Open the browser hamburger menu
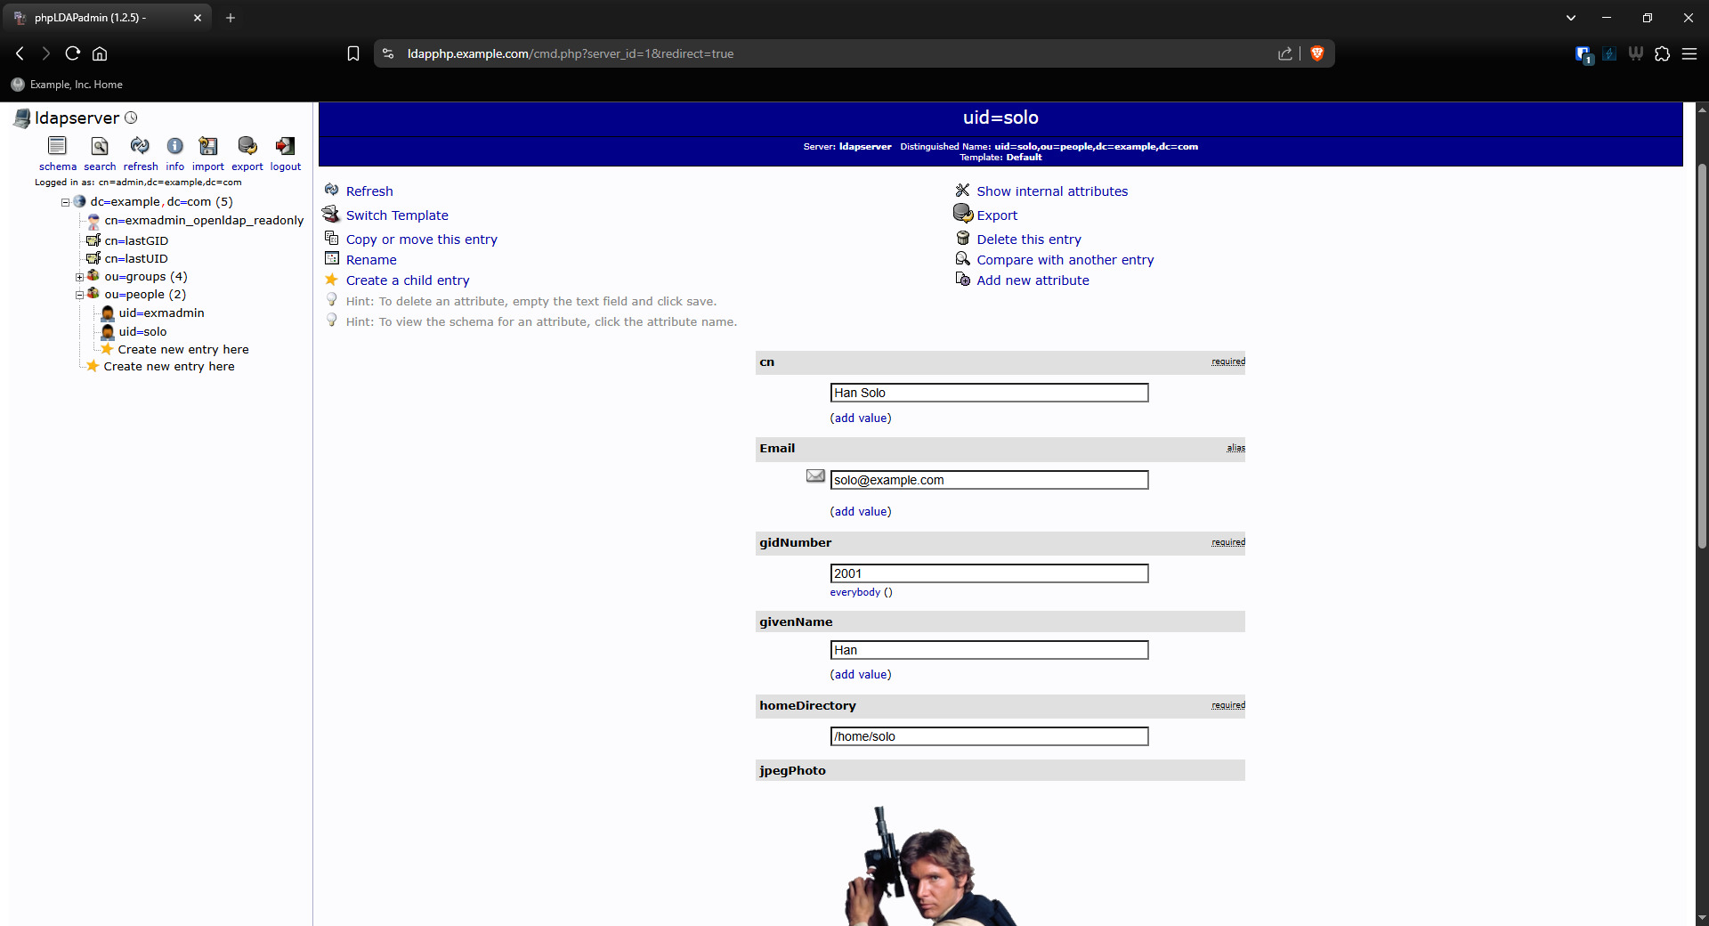 click(x=1689, y=53)
